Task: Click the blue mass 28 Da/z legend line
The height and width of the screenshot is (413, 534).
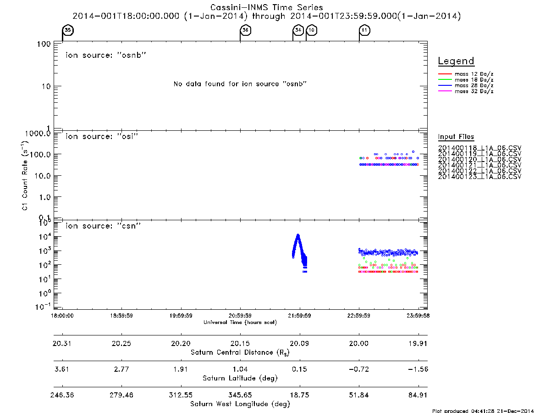Action: point(445,86)
